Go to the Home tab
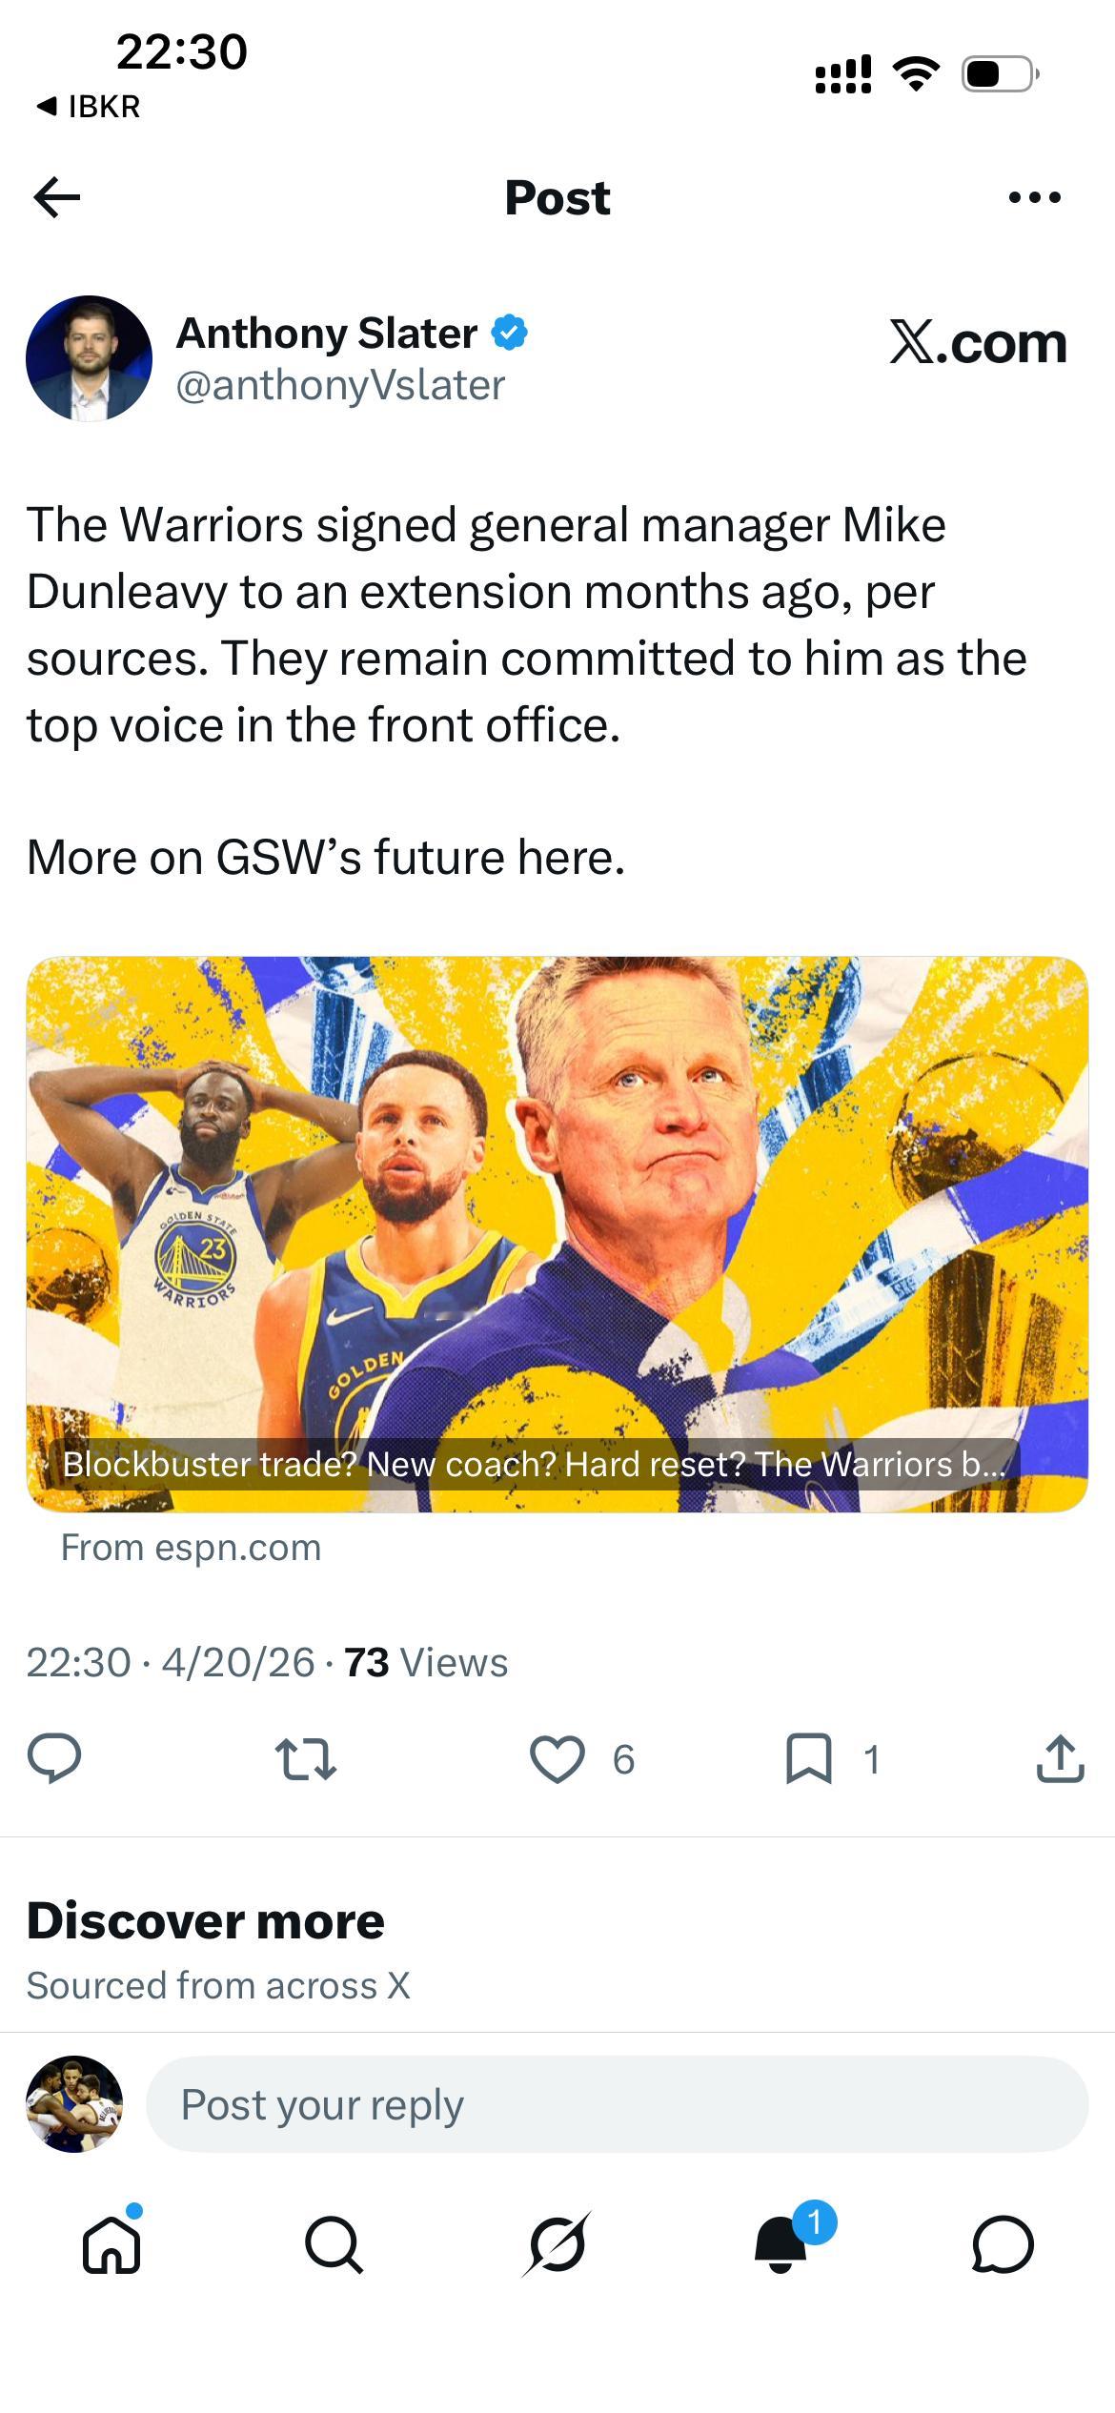The image size is (1115, 2413). [x=112, y=2244]
